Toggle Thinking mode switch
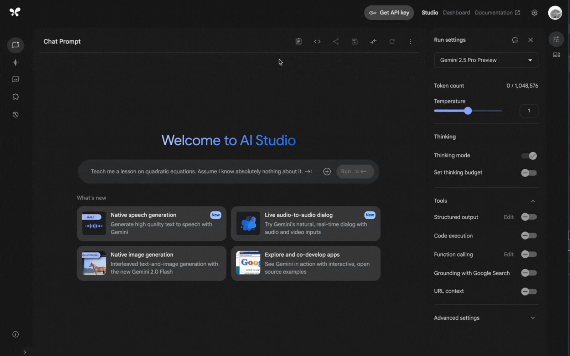 click(x=529, y=156)
